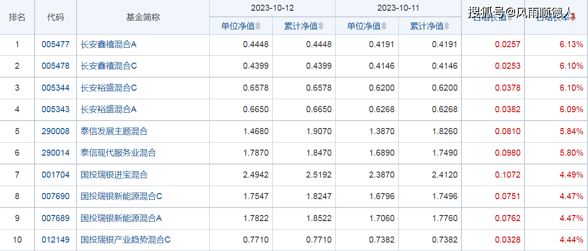Click the 基金简称 column header
Screen dimensions: 588x251
[x=143, y=17]
